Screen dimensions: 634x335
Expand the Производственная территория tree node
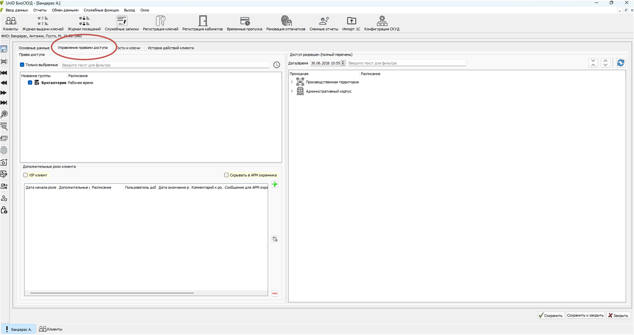click(292, 82)
